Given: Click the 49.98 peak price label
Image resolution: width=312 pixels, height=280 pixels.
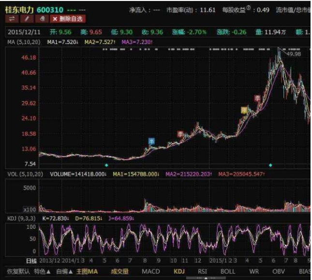Looking at the screenshot, I should point(294,54).
